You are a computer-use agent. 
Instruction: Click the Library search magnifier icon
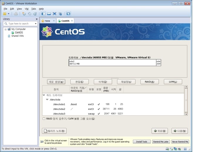click(6, 24)
